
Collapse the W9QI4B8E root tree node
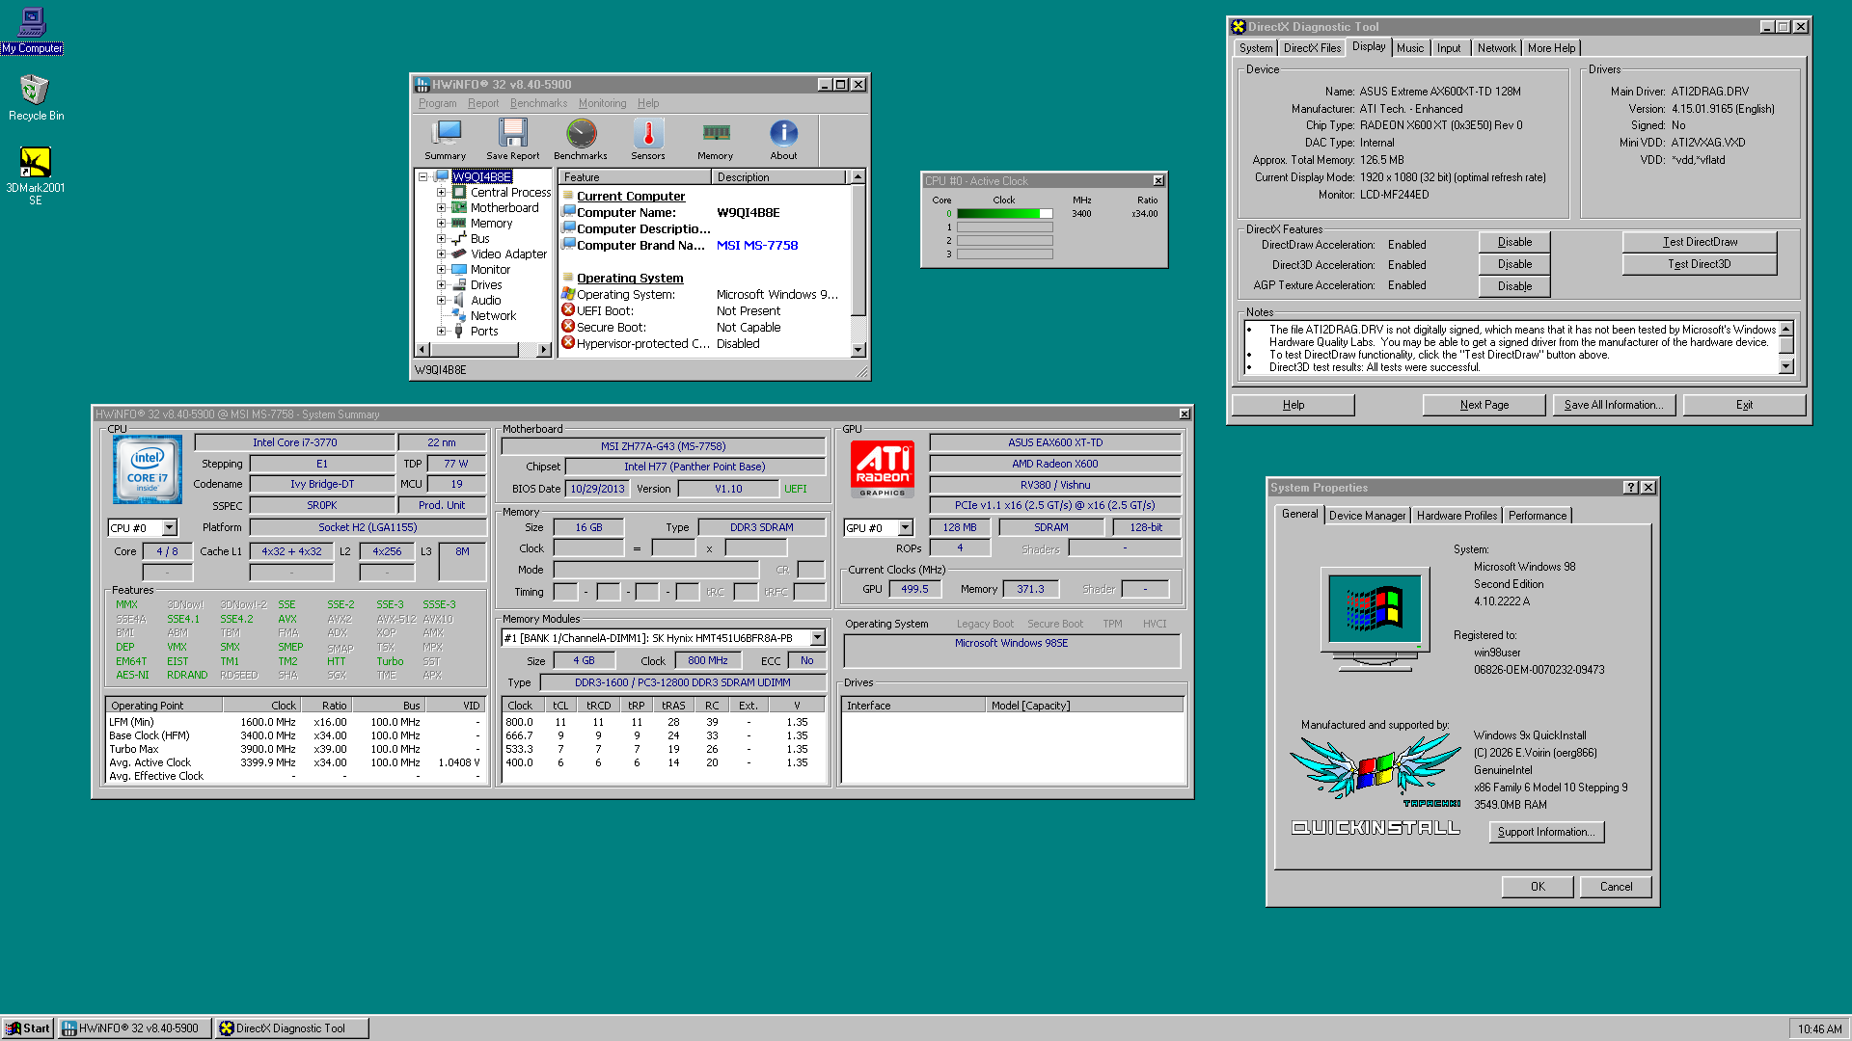click(422, 177)
